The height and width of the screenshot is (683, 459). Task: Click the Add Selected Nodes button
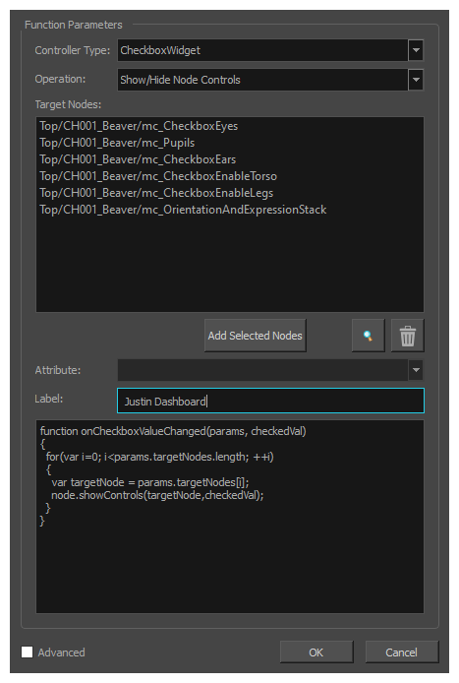[255, 336]
